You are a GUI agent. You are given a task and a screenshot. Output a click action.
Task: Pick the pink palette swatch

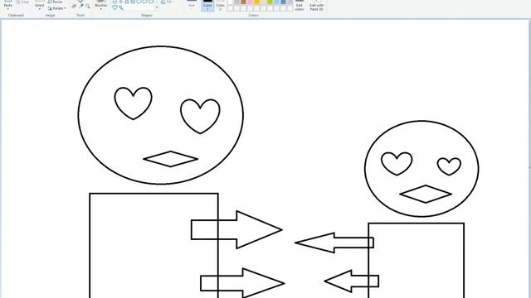[250, 2]
